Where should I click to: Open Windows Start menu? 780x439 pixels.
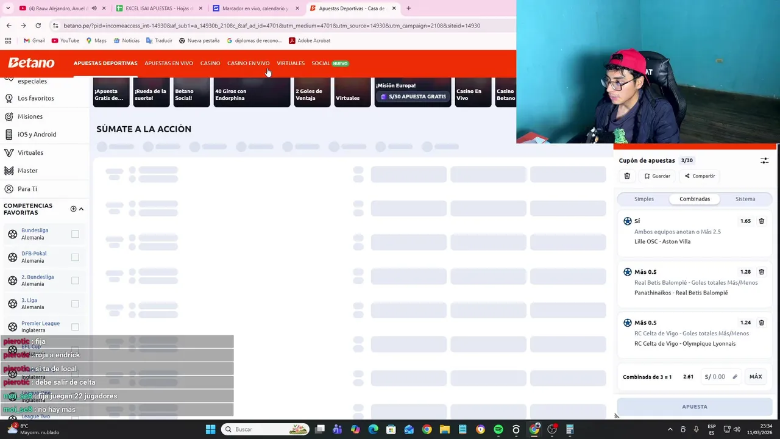point(210,429)
